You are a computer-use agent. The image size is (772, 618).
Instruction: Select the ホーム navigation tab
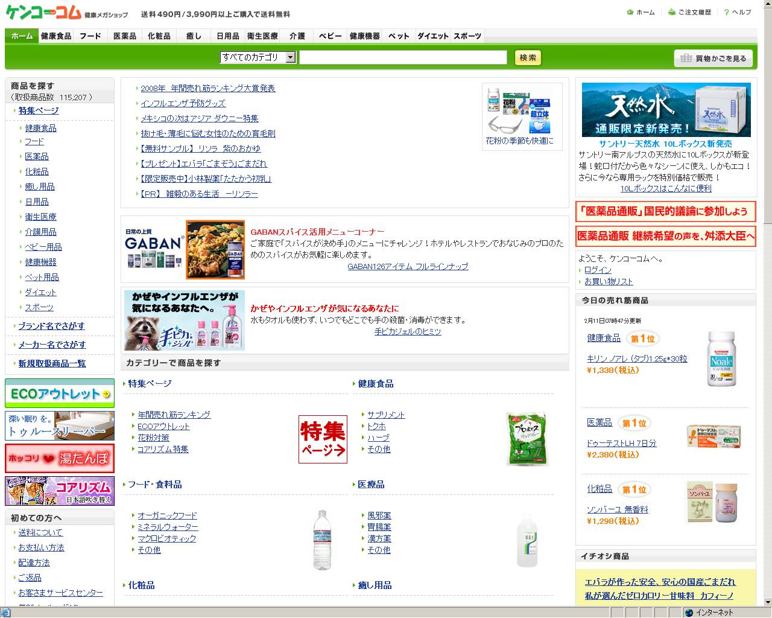pyautogui.click(x=22, y=36)
